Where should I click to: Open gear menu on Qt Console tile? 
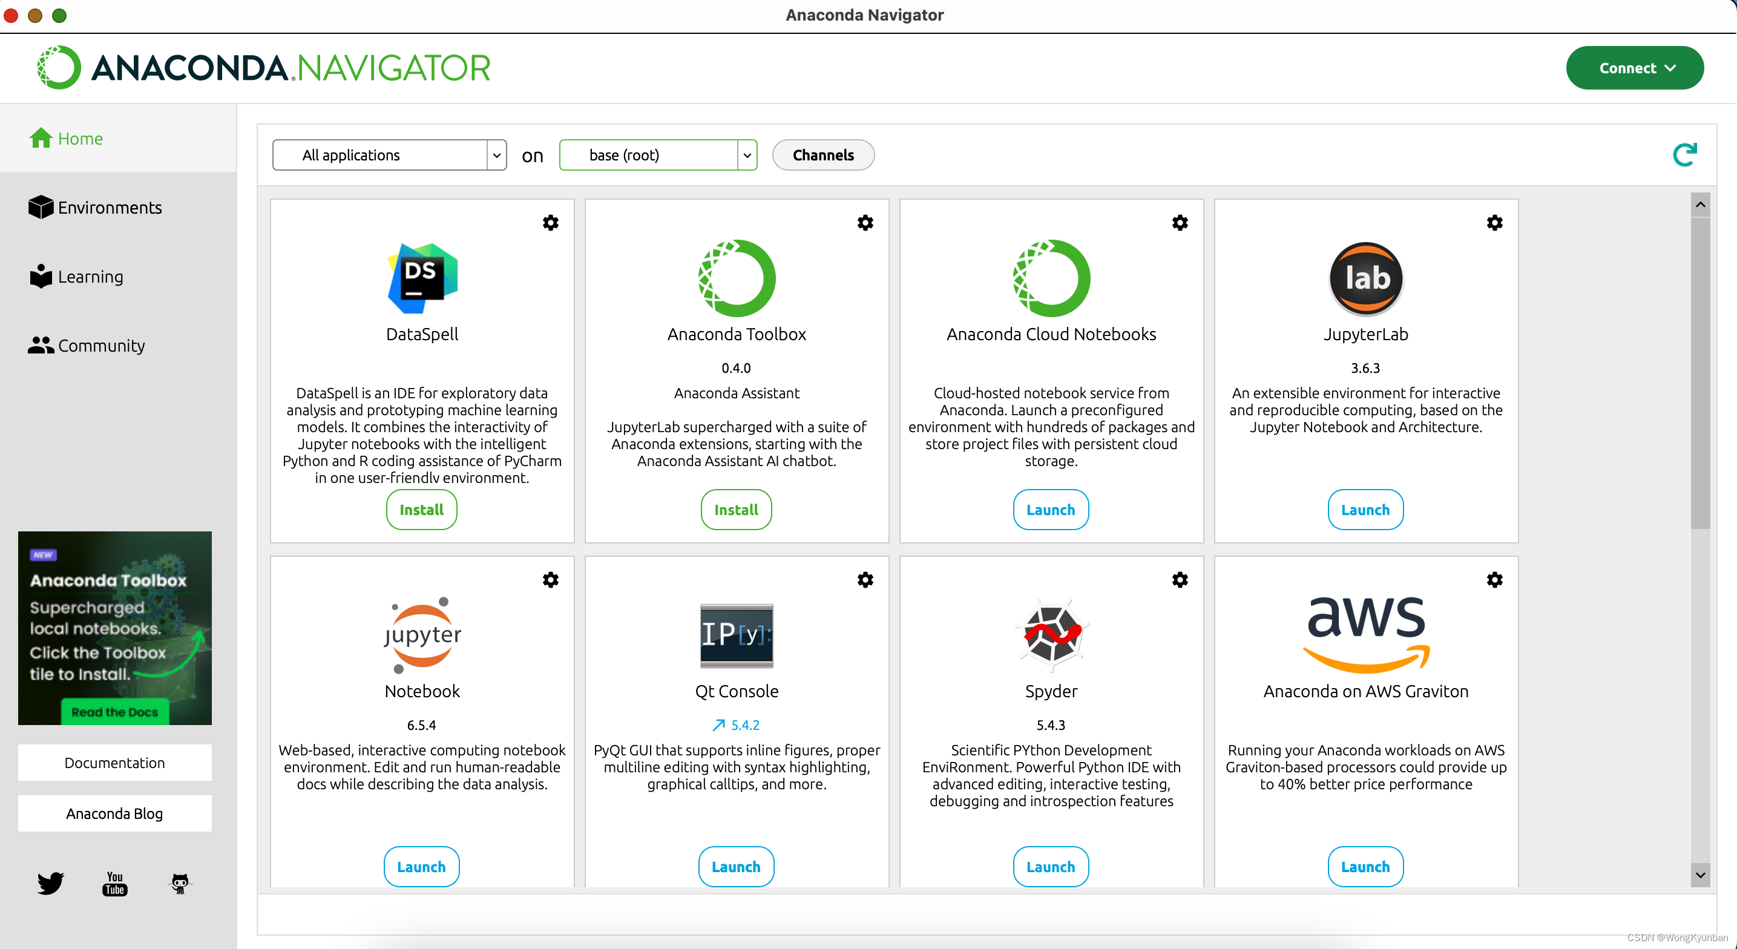pos(865,579)
